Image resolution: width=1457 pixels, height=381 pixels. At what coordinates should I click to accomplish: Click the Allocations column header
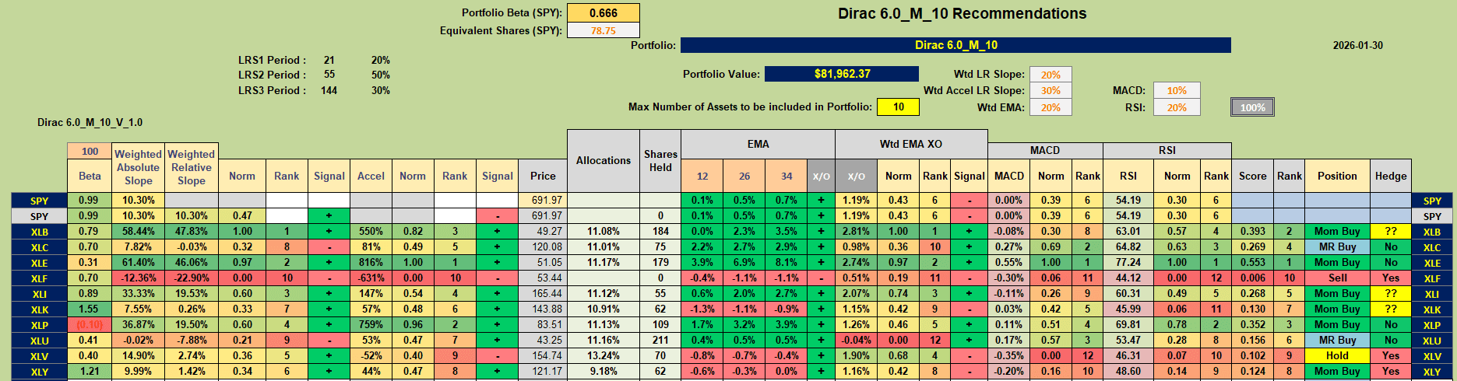(604, 160)
